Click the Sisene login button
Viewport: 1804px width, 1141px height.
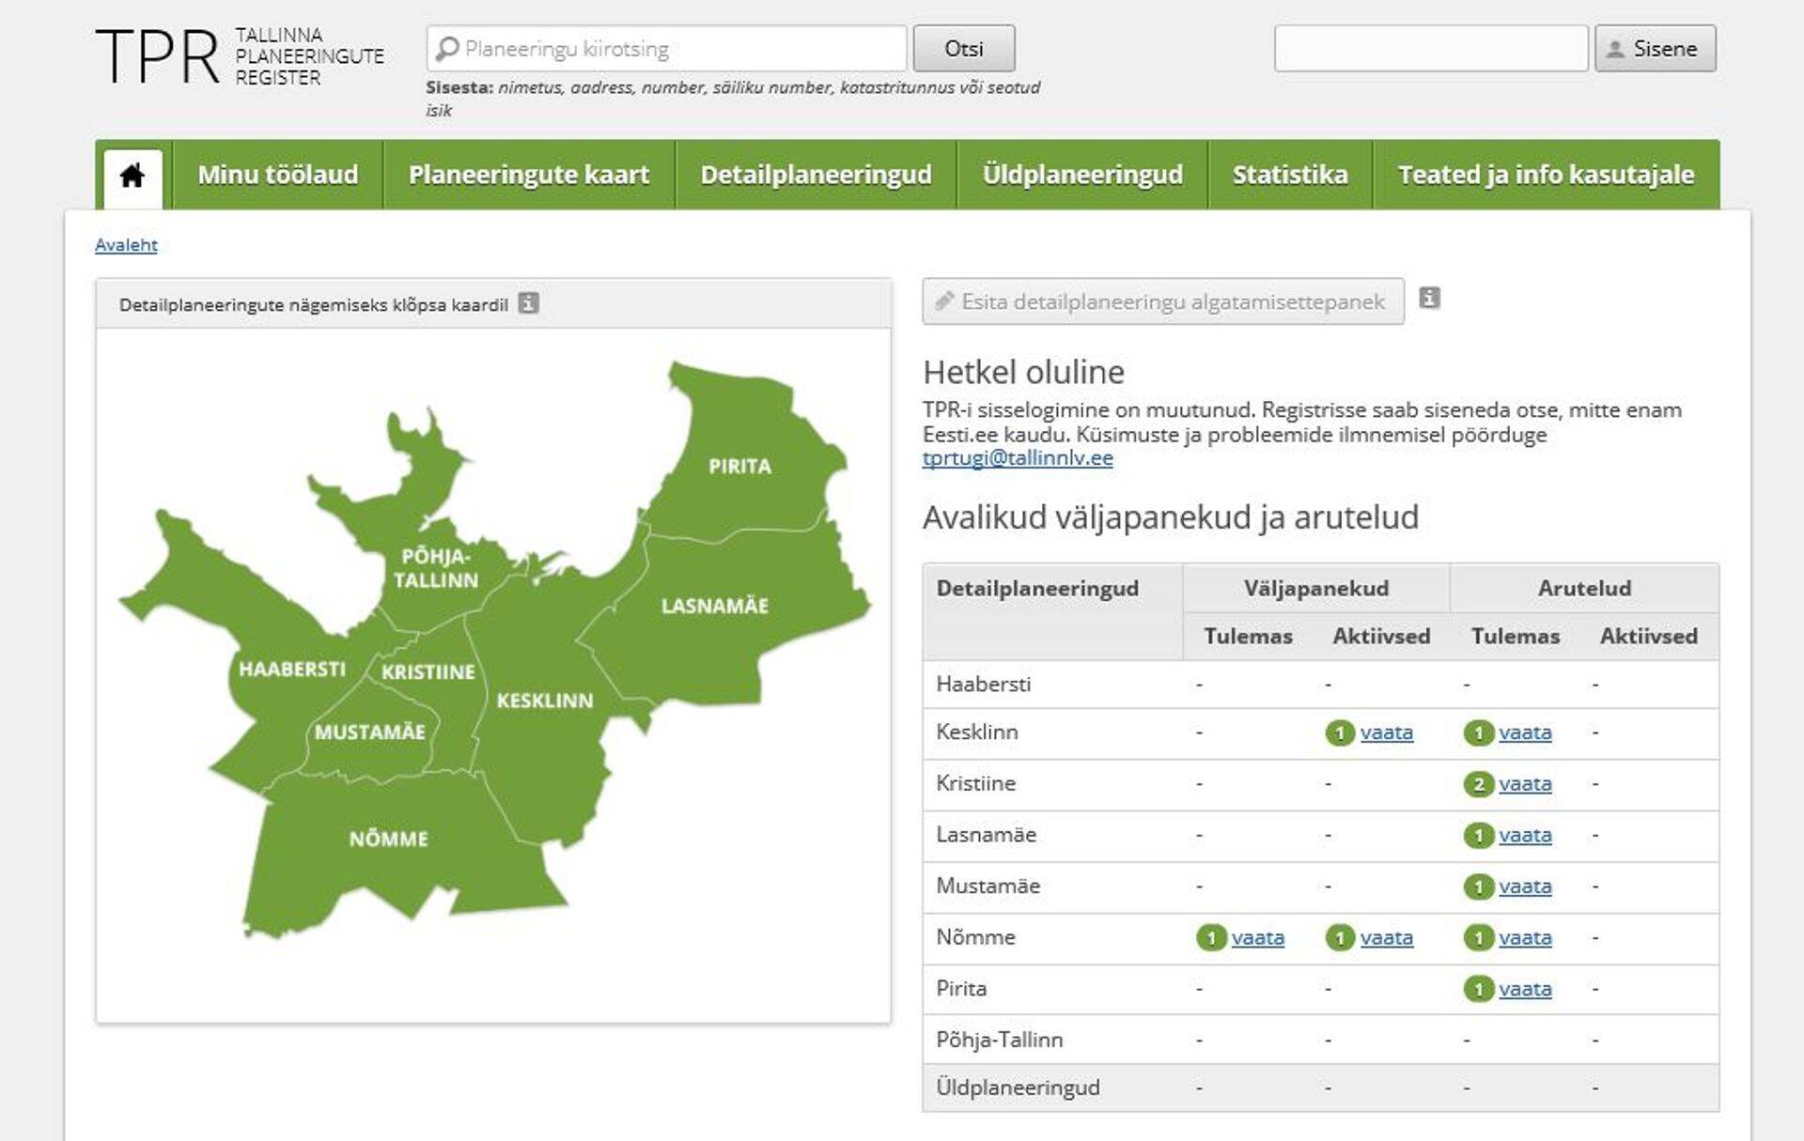click(x=1655, y=49)
